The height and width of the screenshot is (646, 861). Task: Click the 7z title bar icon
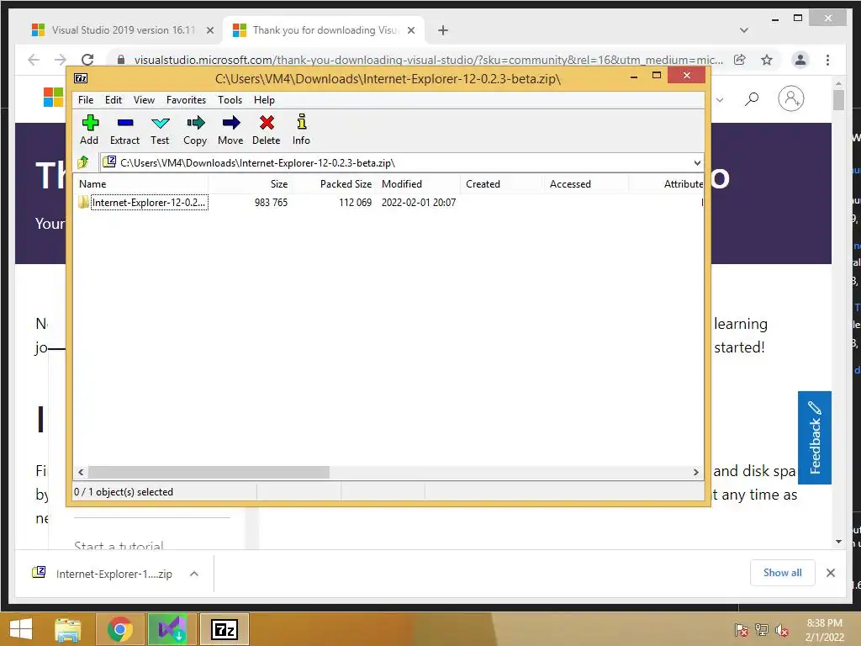81,78
